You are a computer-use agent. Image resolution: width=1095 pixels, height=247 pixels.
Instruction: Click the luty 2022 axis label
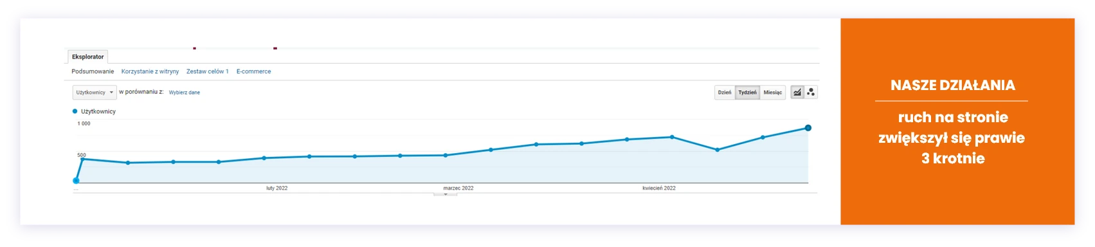click(x=277, y=188)
